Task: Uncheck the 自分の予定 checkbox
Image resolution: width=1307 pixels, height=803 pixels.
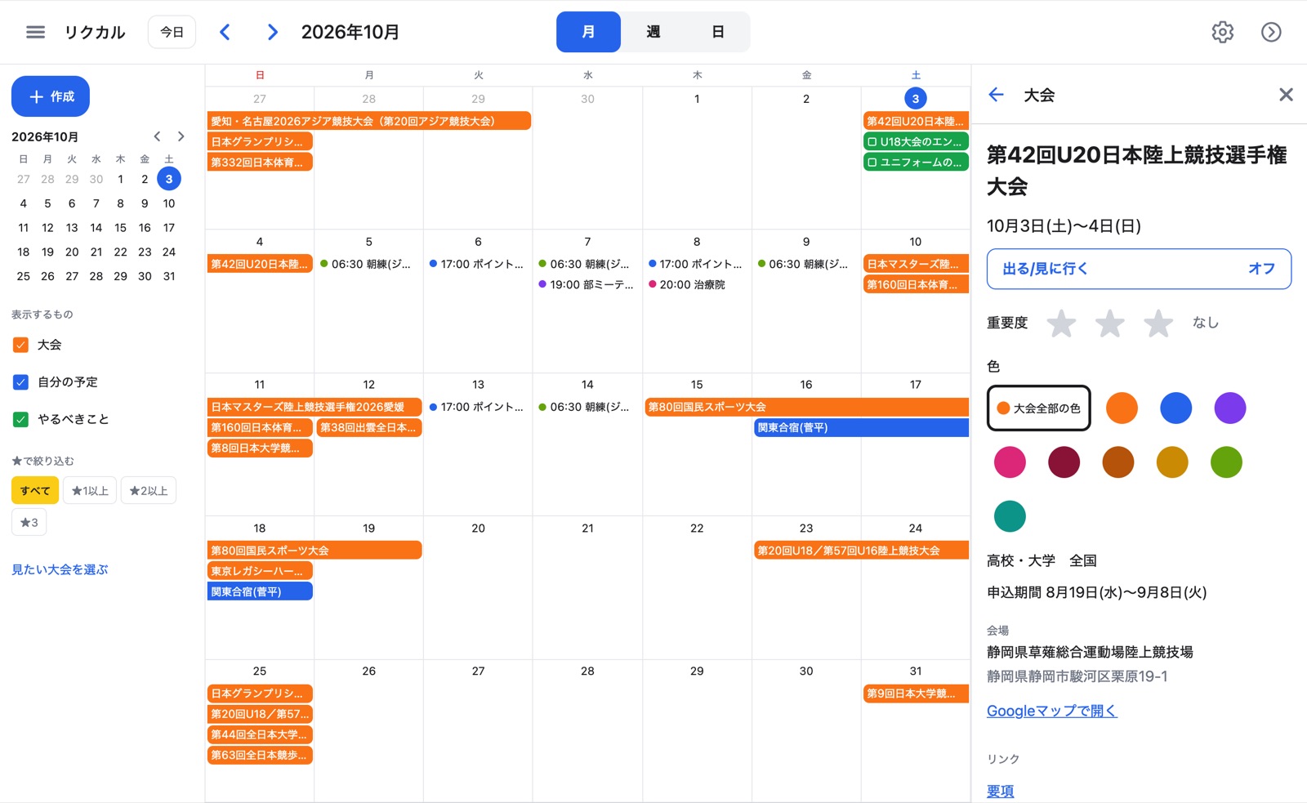Action: coord(21,382)
